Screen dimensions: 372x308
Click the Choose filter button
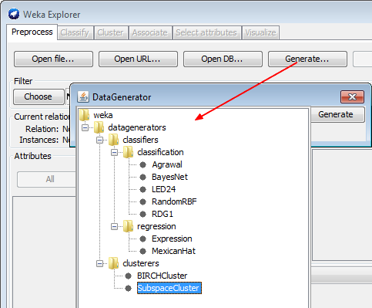[x=39, y=96]
